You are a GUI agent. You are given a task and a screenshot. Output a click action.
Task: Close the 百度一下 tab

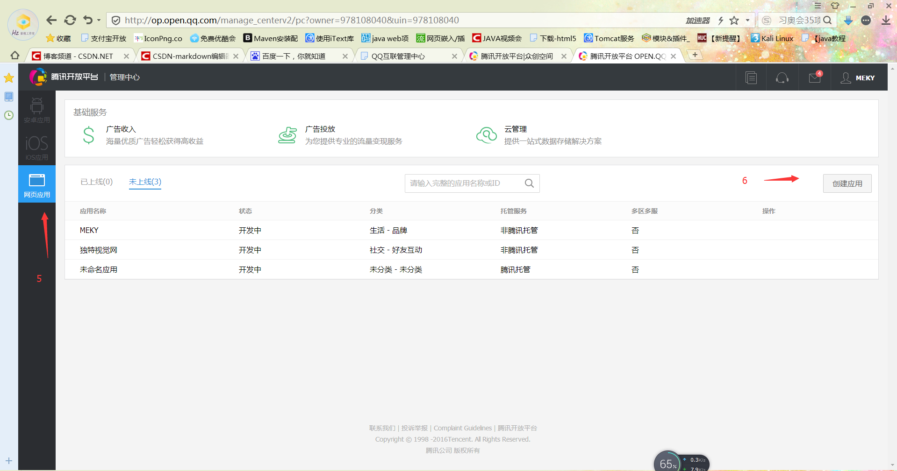(x=345, y=56)
